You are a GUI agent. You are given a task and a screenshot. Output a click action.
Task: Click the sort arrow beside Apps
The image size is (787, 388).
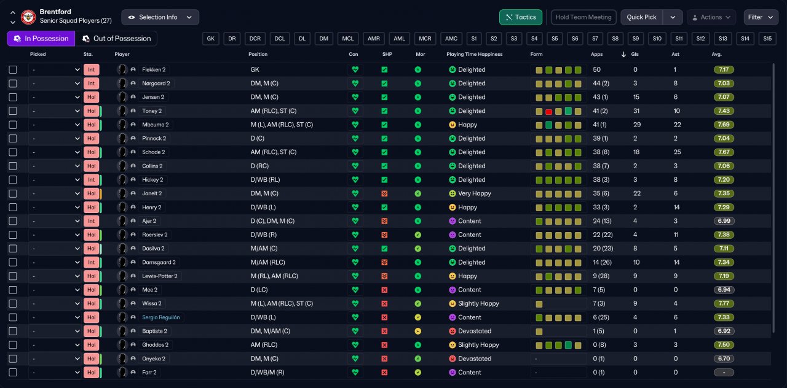point(624,54)
